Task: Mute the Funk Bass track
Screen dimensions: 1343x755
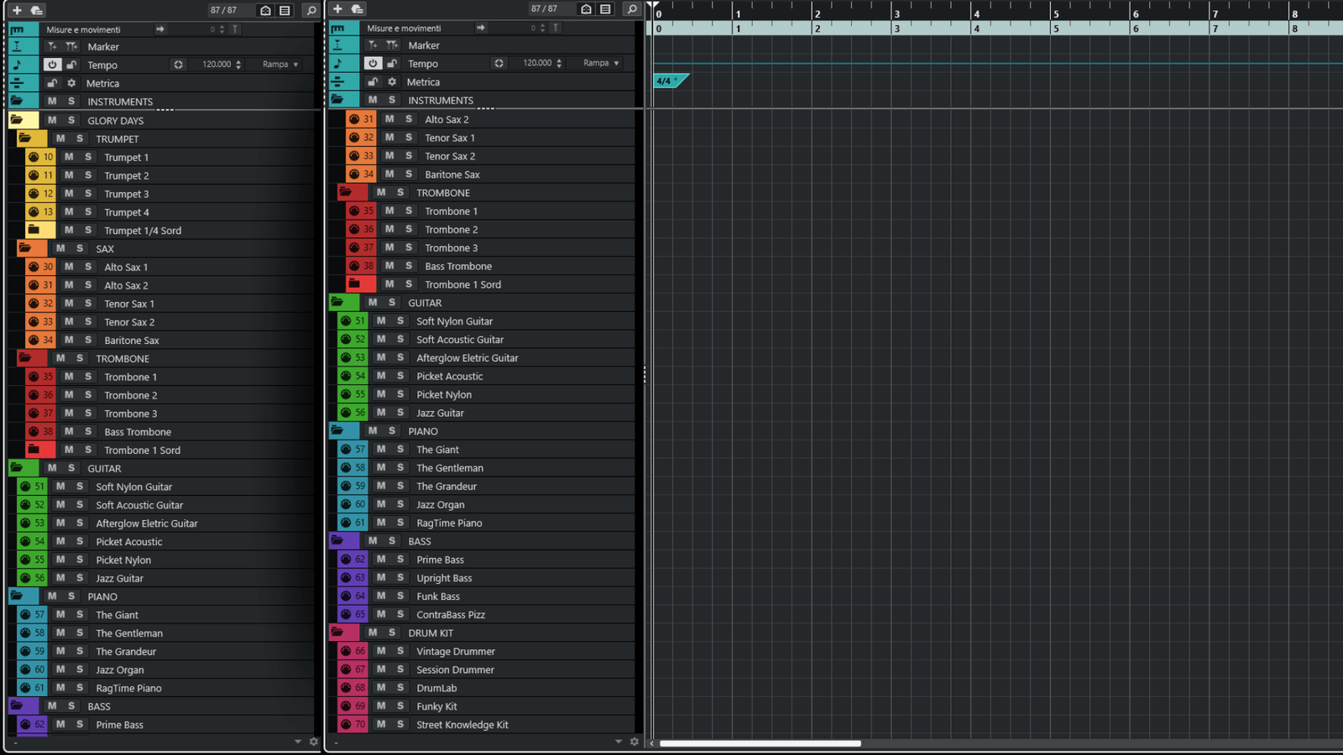Action: (381, 596)
